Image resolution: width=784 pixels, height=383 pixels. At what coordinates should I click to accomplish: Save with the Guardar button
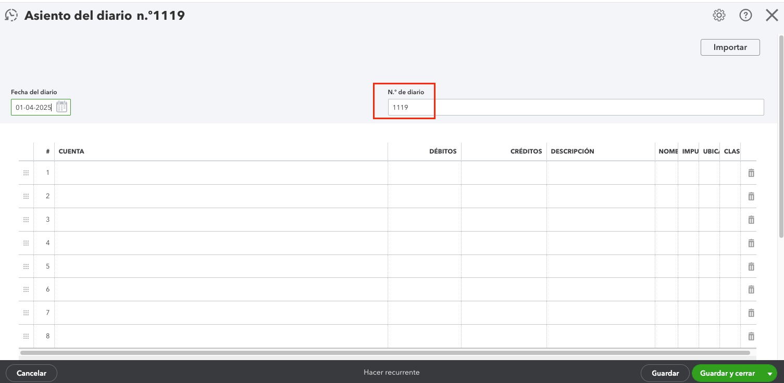[665, 373]
